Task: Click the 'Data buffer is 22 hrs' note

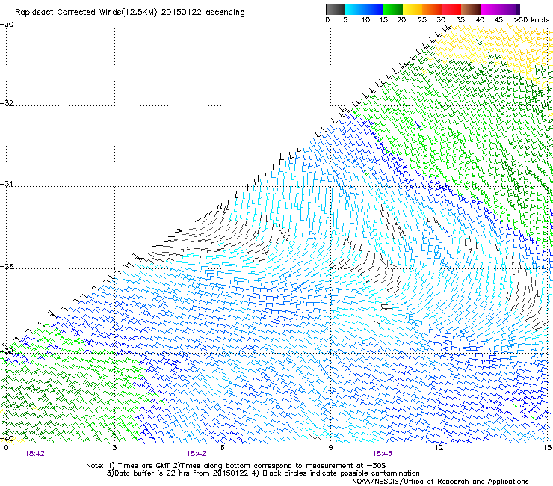Action: [263, 473]
